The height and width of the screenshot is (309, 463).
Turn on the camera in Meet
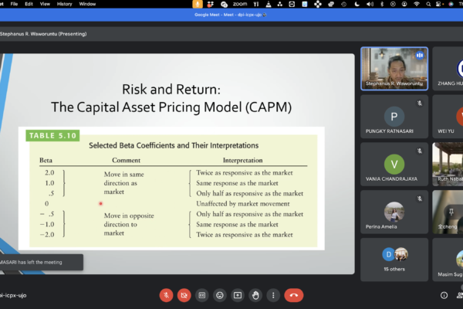(x=184, y=295)
